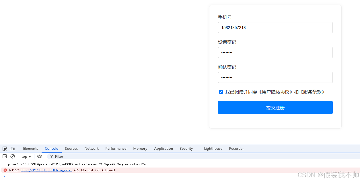Open the Lighthouse tab
The width and height of the screenshot is (360, 181).
pyautogui.click(x=213, y=149)
